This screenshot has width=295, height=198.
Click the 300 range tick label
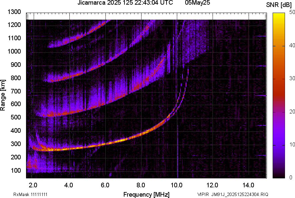coord(16,144)
